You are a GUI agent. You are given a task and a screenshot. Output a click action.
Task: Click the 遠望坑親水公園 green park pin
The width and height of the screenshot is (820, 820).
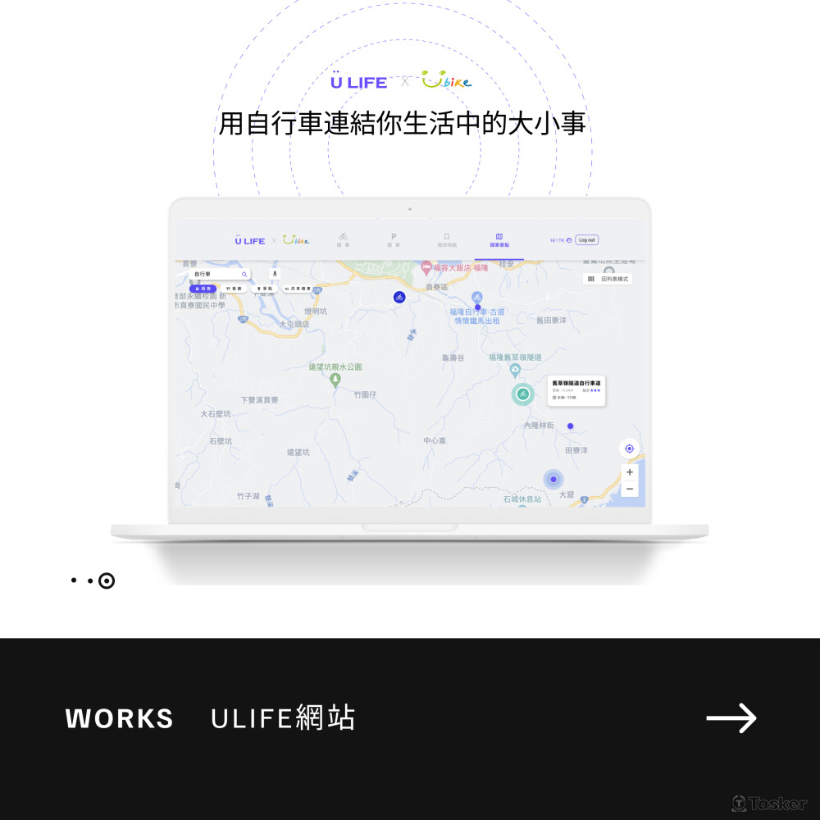[335, 380]
